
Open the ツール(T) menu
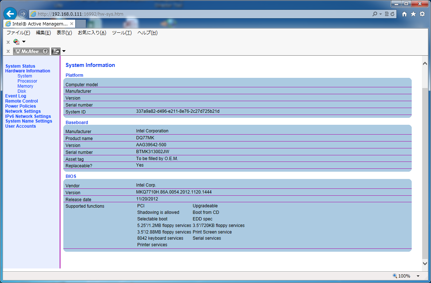point(122,33)
